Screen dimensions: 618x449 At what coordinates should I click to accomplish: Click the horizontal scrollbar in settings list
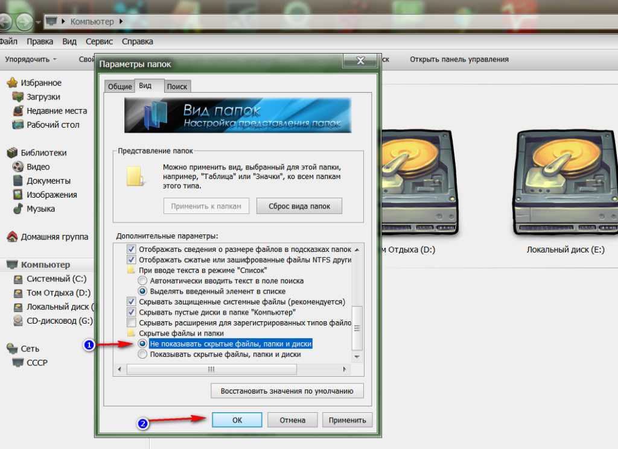tap(235, 369)
